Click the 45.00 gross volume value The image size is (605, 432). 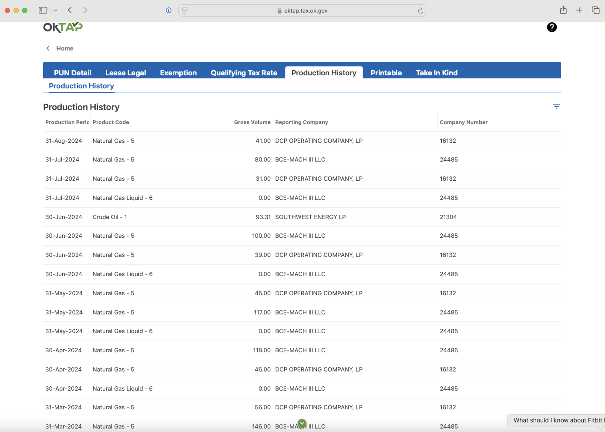(262, 293)
